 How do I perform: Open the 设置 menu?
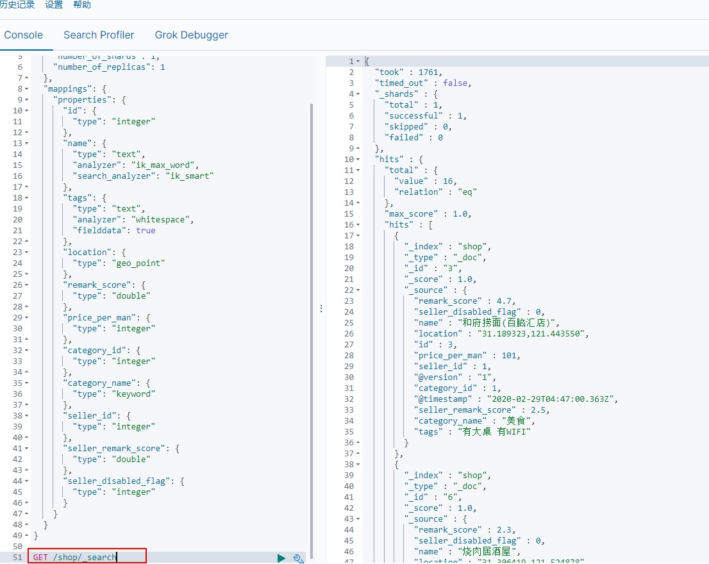54,5
